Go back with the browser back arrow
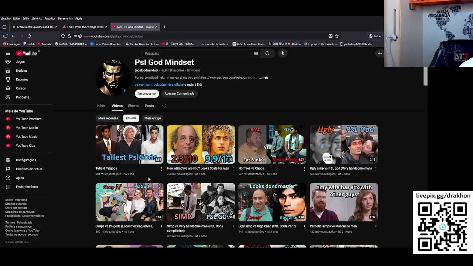This screenshot has height=266, width=473. point(13,36)
